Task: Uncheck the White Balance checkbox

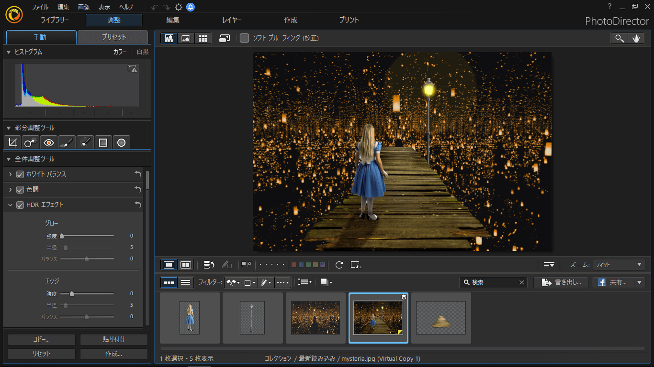Action: pyautogui.click(x=20, y=174)
